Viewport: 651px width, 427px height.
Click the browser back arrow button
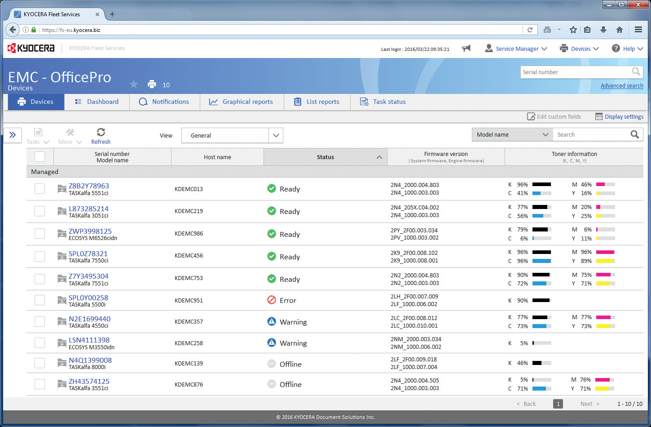(13, 30)
